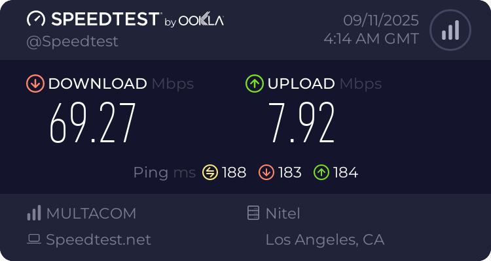Click the Los Angeles, CA location text
The image size is (491, 261).
tap(325, 239)
